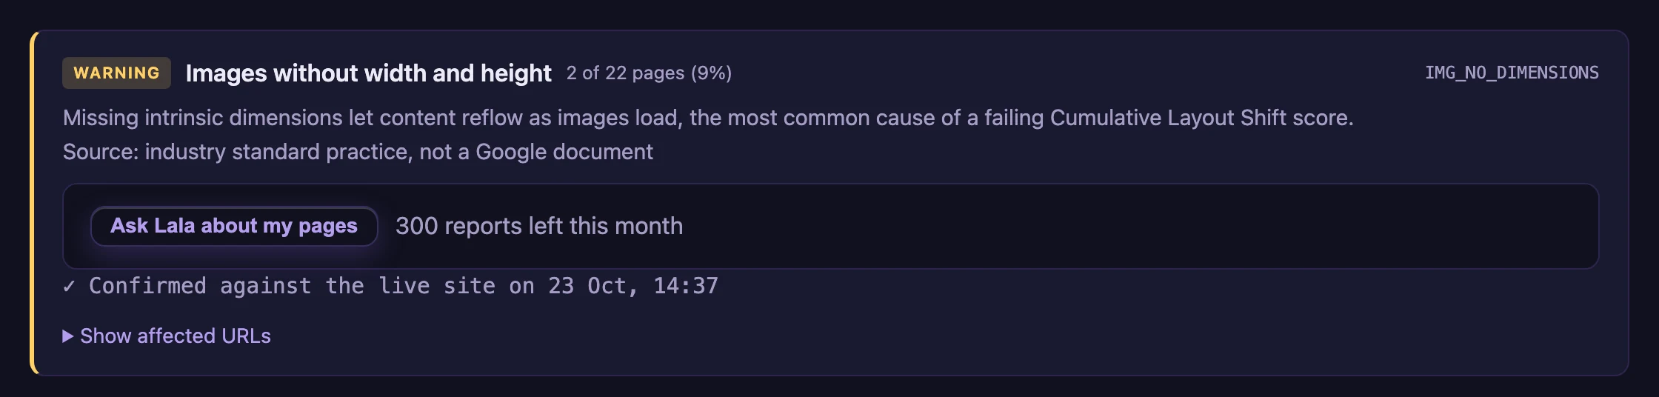Click the 300 reports left this month text
Viewport: 1659px width, 397px height.
pos(539,226)
